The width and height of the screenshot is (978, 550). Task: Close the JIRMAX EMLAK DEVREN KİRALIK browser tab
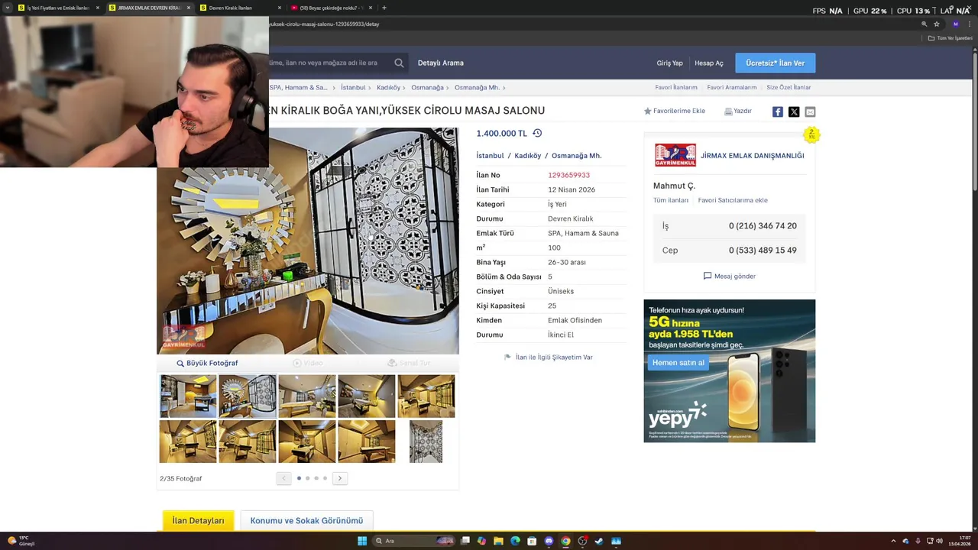(189, 8)
